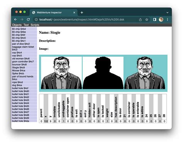Image resolution: width=183 pixels, height=144 pixels.
Task: Open a new tab with plus button
Action: pyautogui.click(x=82, y=13)
